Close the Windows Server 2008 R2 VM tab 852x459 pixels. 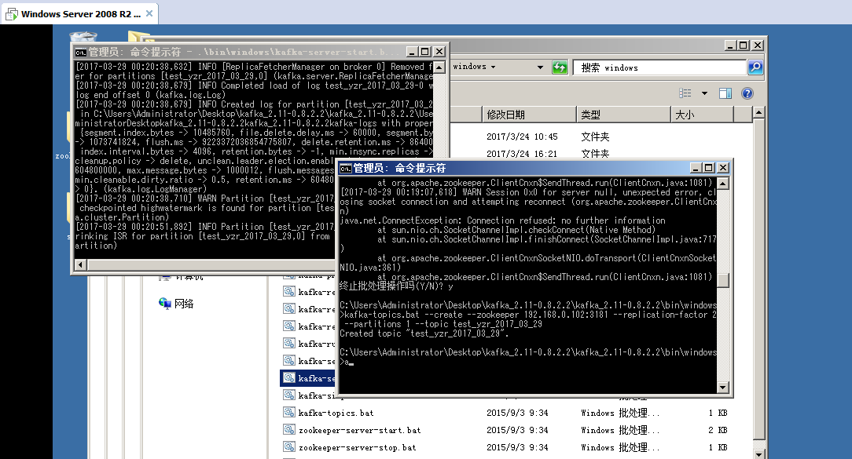tap(149, 13)
